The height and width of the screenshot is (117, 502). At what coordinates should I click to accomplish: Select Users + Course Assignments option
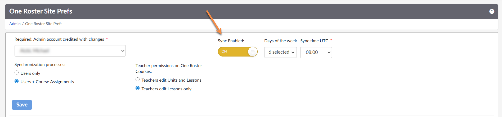[17, 81]
